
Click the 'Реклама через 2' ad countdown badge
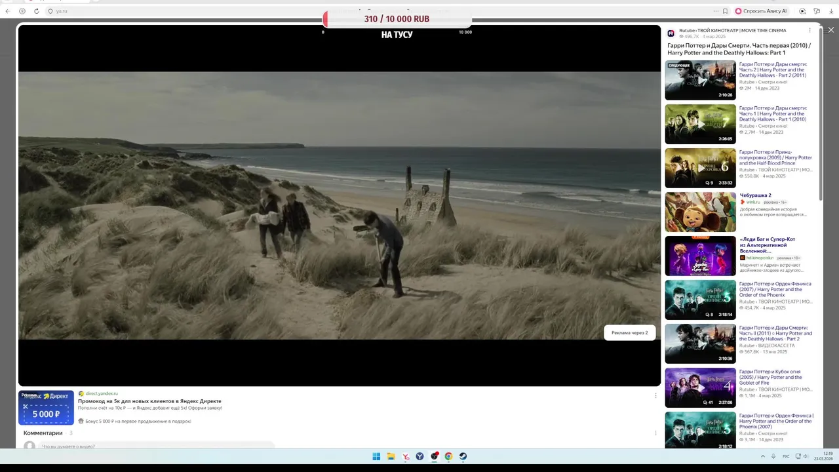[629, 332]
